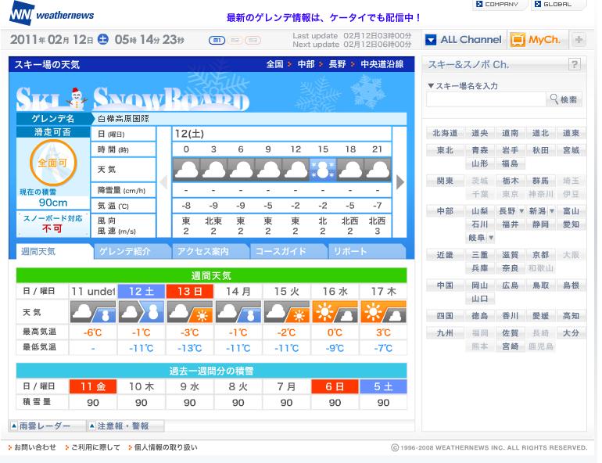
Task: Select the 東北 region button
Action: pyautogui.click(x=445, y=150)
